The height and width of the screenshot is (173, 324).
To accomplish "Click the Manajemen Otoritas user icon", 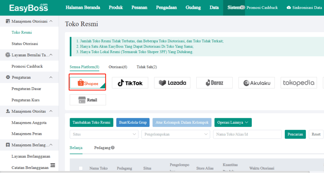I will [8, 111].
